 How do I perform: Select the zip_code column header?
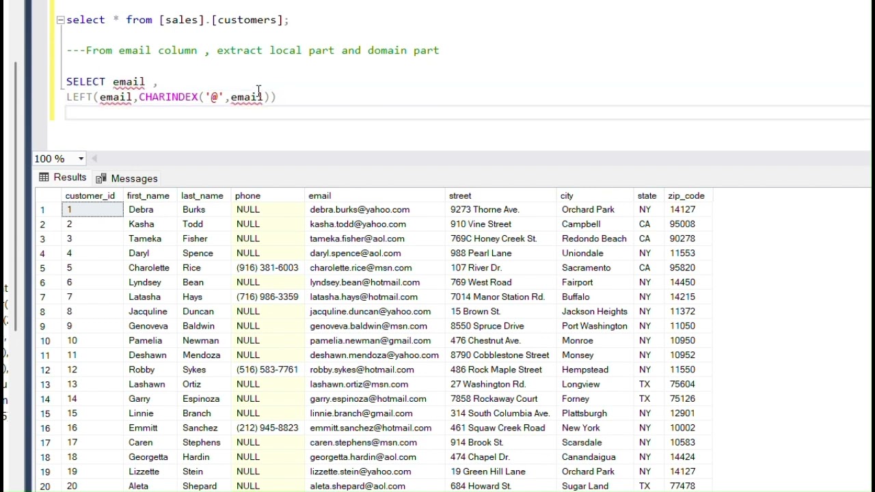688,196
